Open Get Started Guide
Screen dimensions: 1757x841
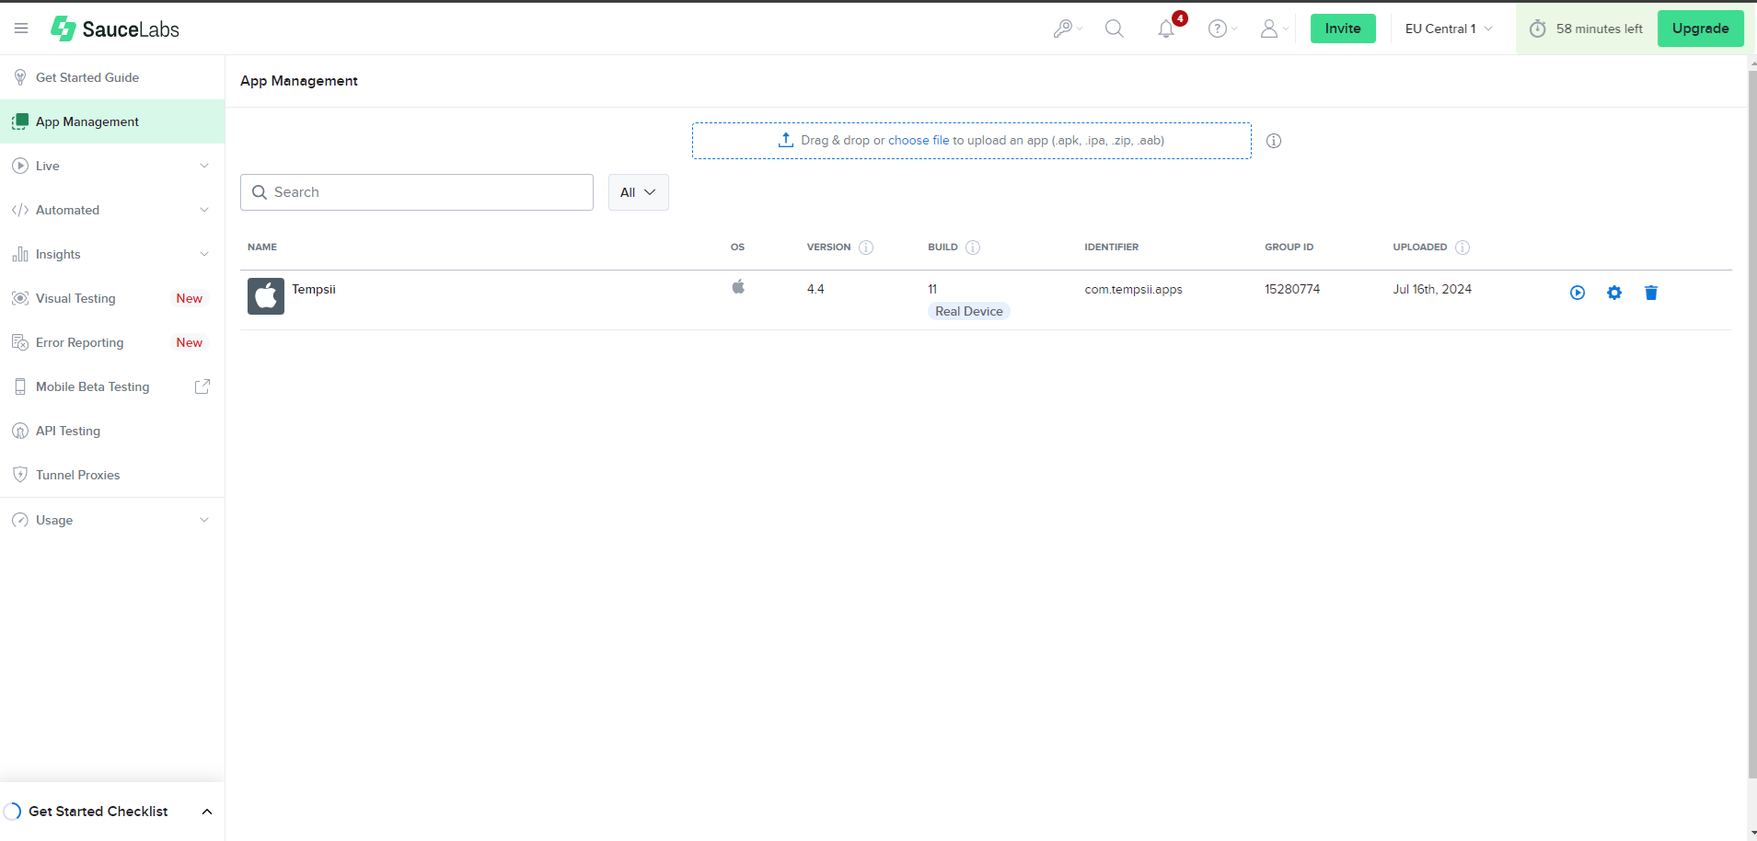pyautogui.click(x=112, y=77)
